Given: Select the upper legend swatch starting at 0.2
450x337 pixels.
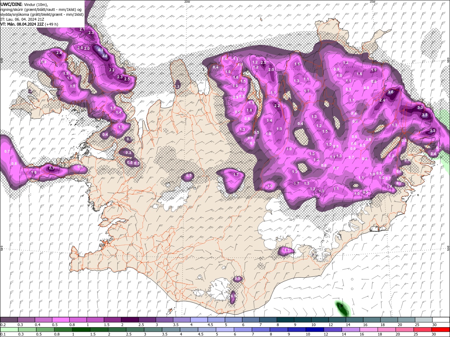Looking at the screenshot, I should pyautogui.click(x=9, y=320).
